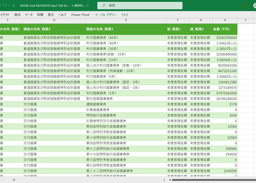The width and height of the screenshot is (256, 183).
Task: Select cell 個人向け利付国庫債券（固定・3年）
Action: pos(126,88)
